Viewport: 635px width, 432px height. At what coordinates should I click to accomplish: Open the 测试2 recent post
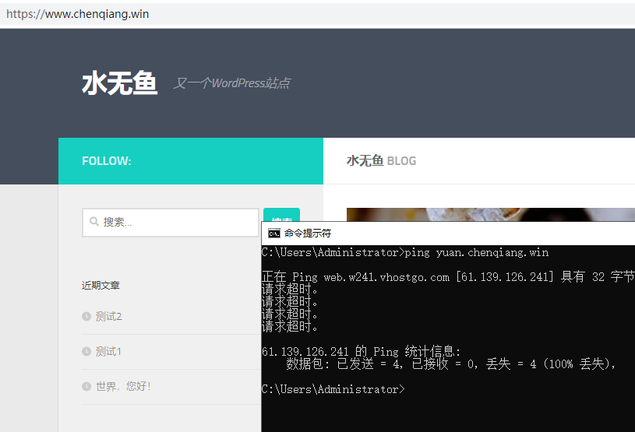pyautogui.click(x=109, y=316)
